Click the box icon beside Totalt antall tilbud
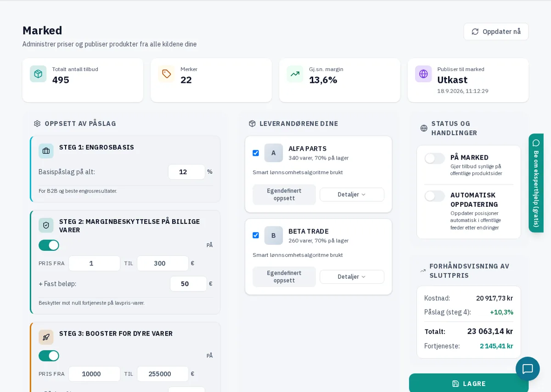The height and width of the screenshot is (392, 551). (38, 74)
